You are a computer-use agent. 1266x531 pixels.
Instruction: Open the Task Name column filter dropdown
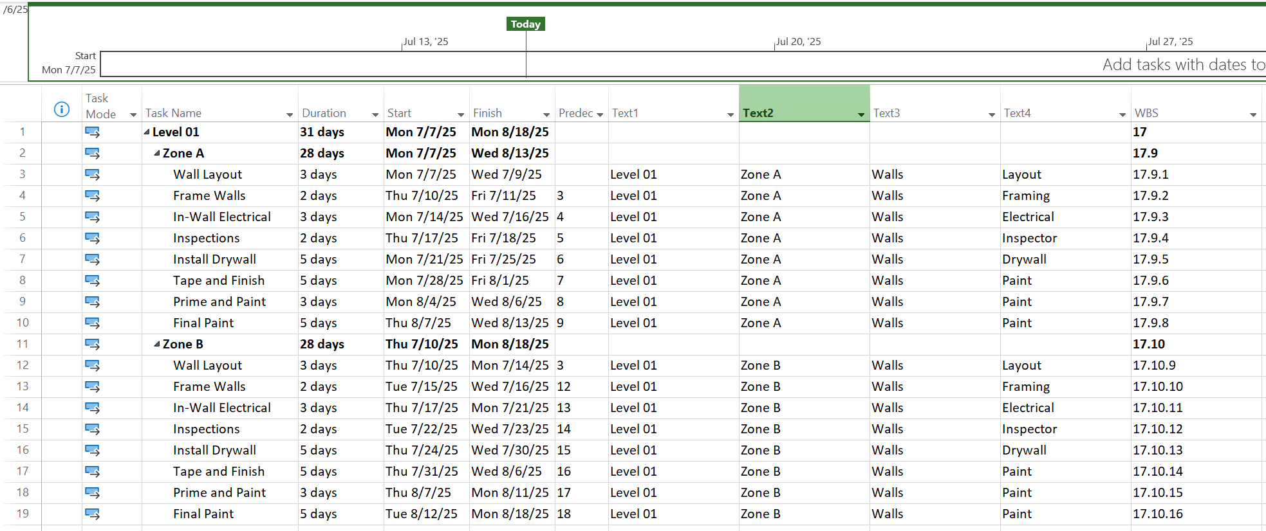pyautogui.click(x=290, y=114)
